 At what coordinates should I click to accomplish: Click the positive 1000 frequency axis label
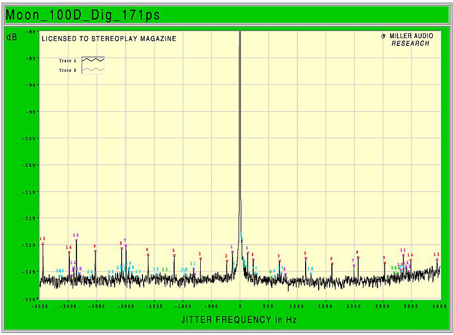[297, 306]
